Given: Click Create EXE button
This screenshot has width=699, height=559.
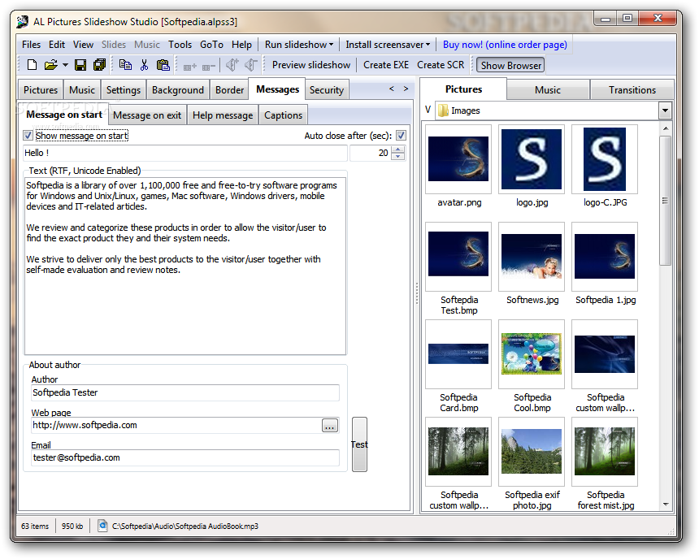Looking at the screenshot, I should 386,65.
